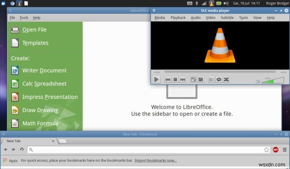Image resolution: width=290 pixels, height=169 pixels.
Task: Close the New Tab tab in Chromium
Action: pyautogui.click(x=53, y=141)
